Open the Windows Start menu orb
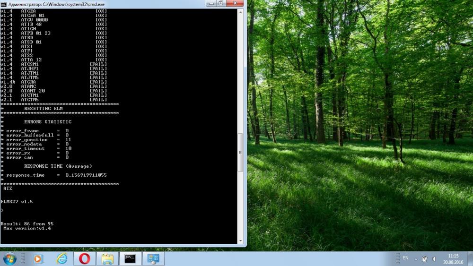The image size is (473, 266). coord(9,259)
